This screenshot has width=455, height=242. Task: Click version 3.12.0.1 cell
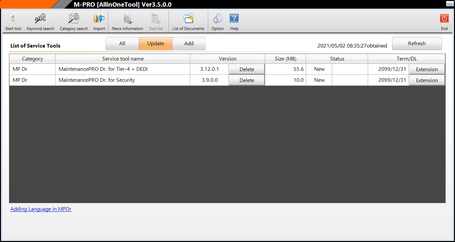click(x=210, y=69)
